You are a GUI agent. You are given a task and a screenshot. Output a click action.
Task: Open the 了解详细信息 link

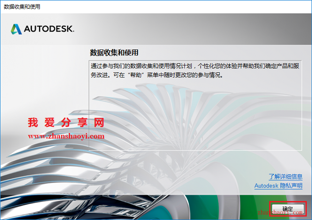[x=285, y=177]
